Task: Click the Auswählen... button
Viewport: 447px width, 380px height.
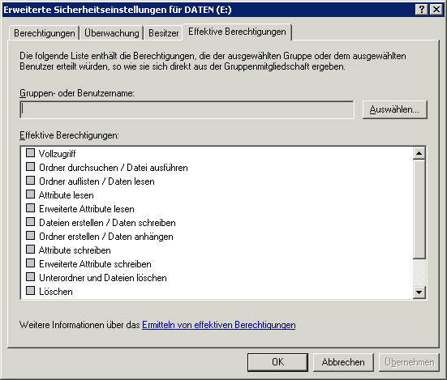Action: 395,109
